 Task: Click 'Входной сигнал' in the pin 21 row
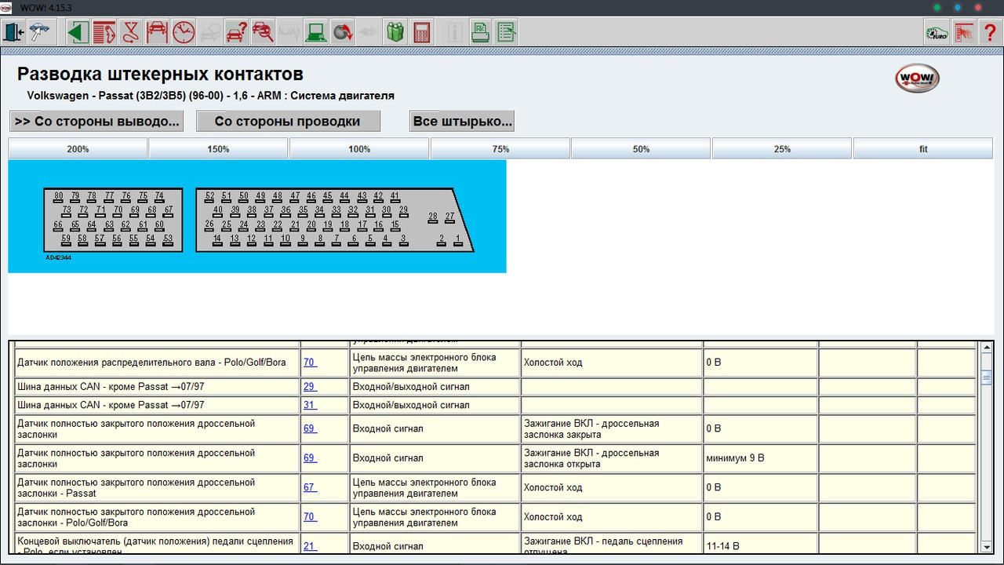click(x=387, y=546)
